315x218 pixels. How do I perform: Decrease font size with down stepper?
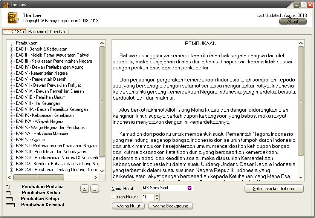coord(157,199)
